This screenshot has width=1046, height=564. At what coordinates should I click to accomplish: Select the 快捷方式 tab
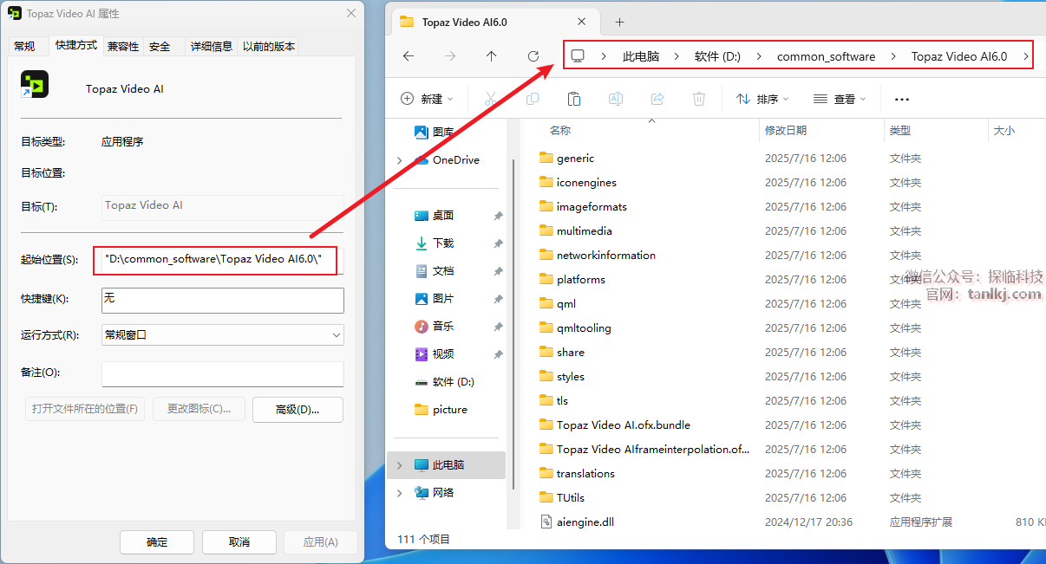click(x=76, y=45)
